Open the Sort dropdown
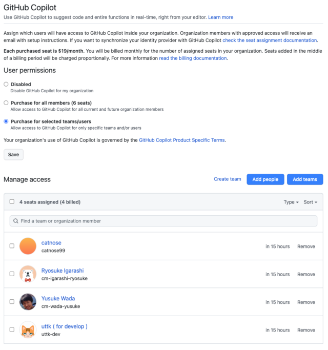Screen dimensions: 328x350 [x=311, y=202]
